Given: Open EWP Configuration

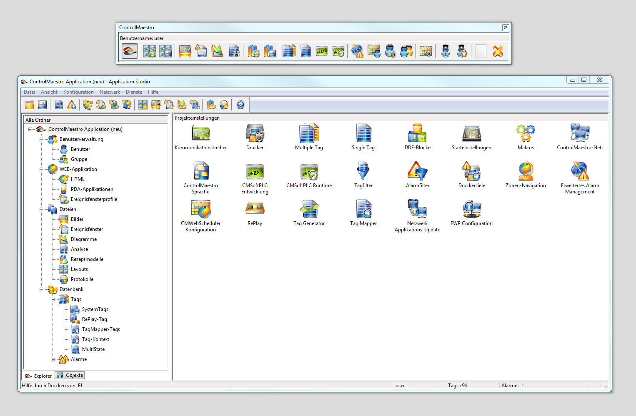Looking at the screenshot, I should [x=472, y=209].
